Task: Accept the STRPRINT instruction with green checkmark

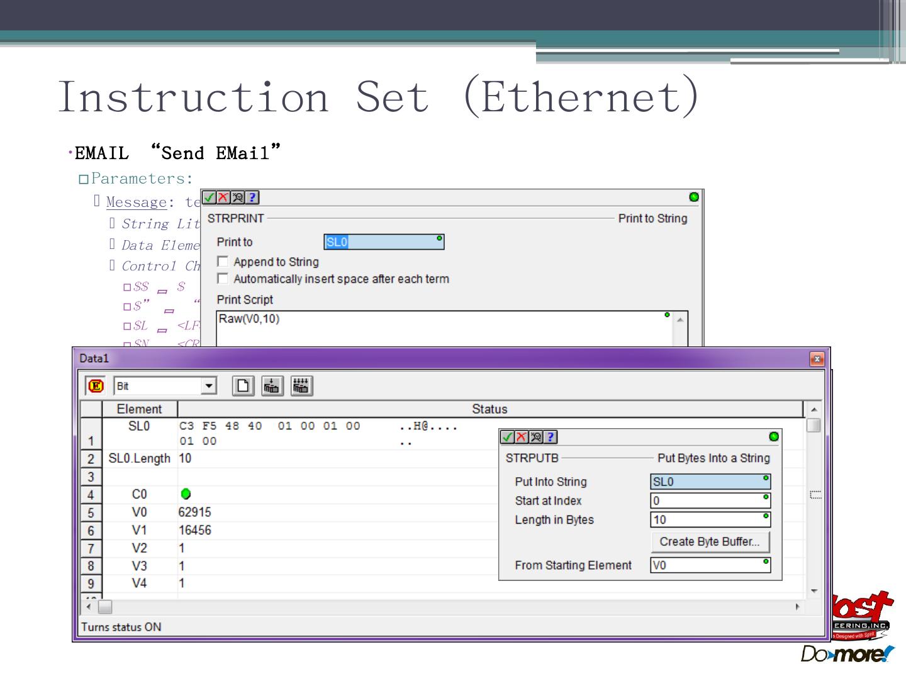Action: (x=210, y=197)
